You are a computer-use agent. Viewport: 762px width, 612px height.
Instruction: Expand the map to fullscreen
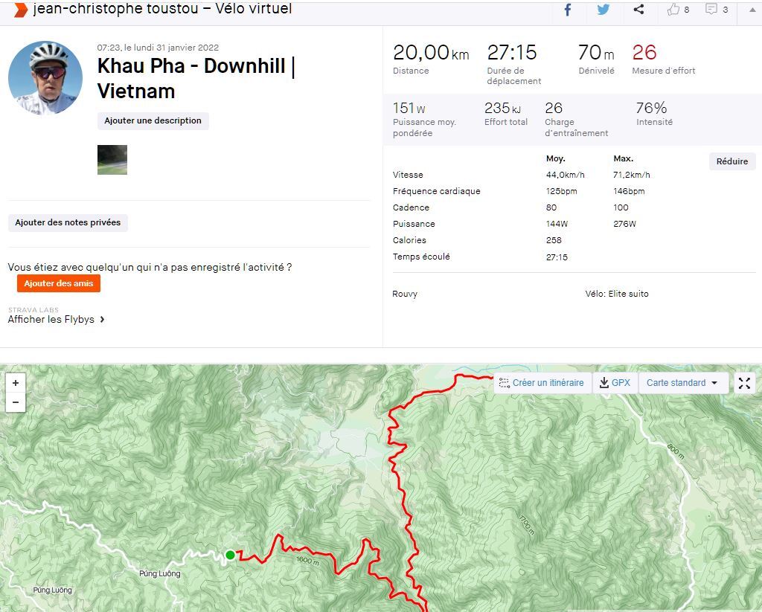744,383
